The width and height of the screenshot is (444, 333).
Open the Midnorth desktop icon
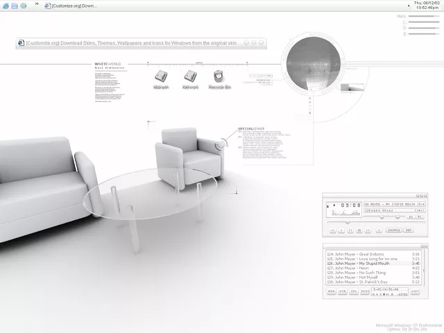[x=161, y=78]
